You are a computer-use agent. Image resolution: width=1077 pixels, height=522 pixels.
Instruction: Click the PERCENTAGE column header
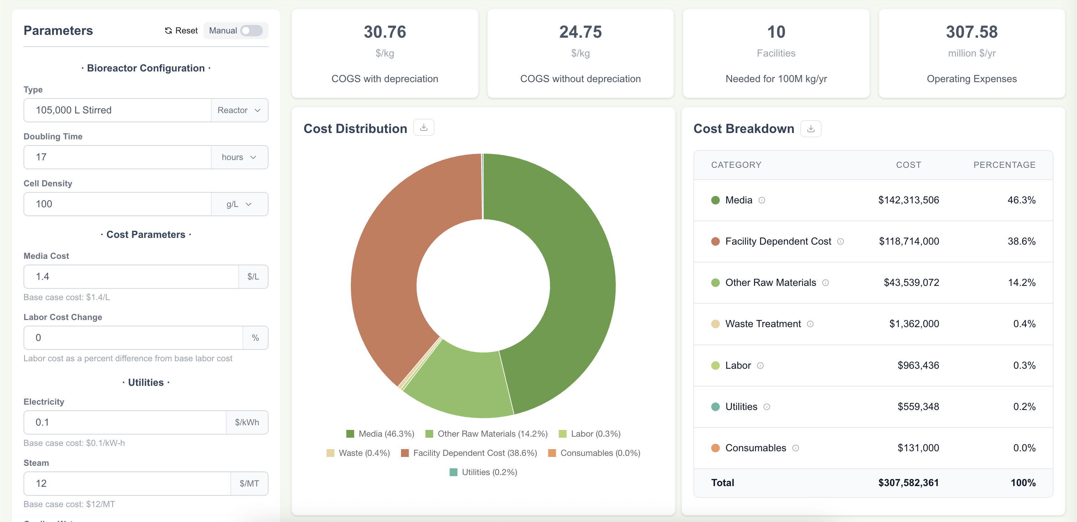[1004, 165]
